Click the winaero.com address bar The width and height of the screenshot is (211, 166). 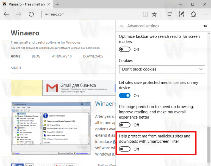55,14
